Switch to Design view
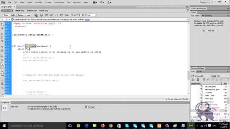 coord(20,15)
